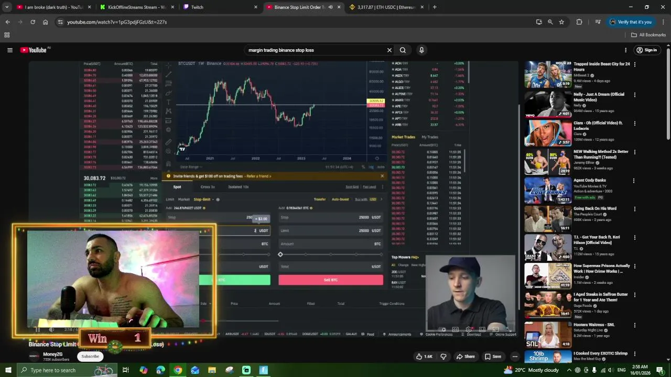The height and width of the screenshot is (377, 671).
Task: Open the All Bookmarks folder
Action: click(x=648, y=35)
